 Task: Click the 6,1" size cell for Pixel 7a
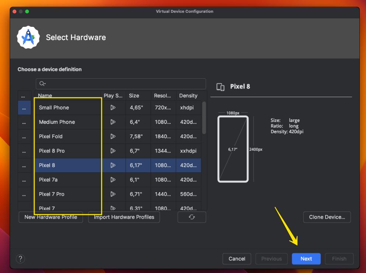pyautogui.click(x=138, y=180)
